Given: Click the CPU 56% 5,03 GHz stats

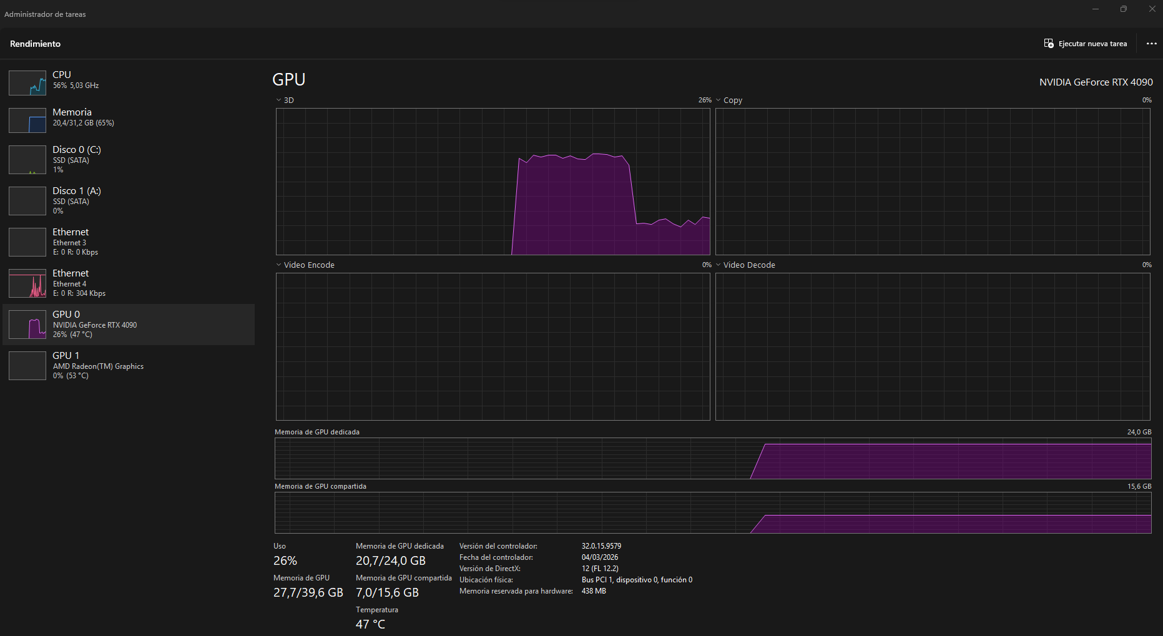Looking at the screenshot, I should point(76,86).
